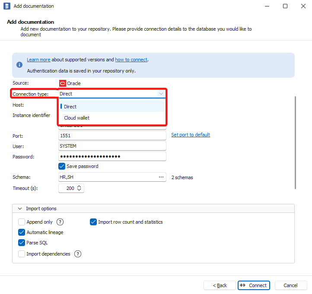
Task: Disable the Save password checkbox
Action: coord(62,166)
